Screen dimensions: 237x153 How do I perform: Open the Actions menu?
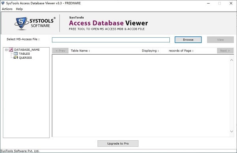click(x=7, y=9)
